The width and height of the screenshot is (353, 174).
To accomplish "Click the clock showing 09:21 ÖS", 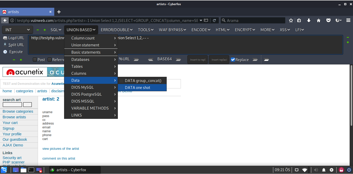I will 282,170.
